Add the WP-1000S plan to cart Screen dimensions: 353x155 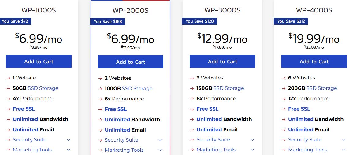(39, 62)
